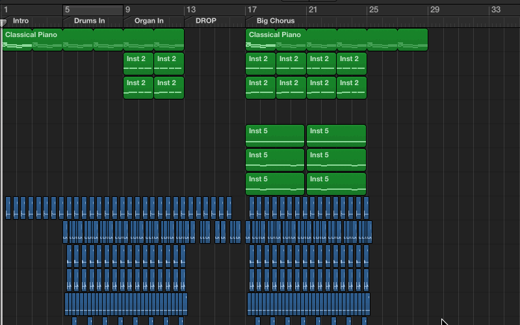Select the Big Chorus arrangement marker

coord(276,21)
